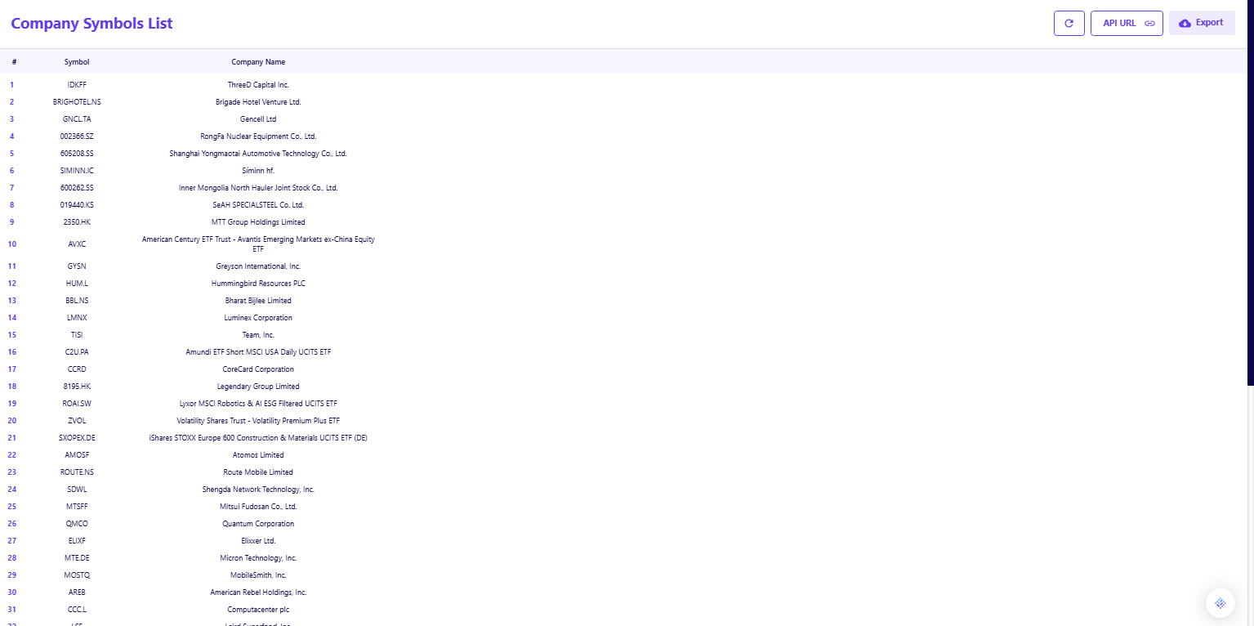
Task: Click the # column header
Action: (14, 62)
